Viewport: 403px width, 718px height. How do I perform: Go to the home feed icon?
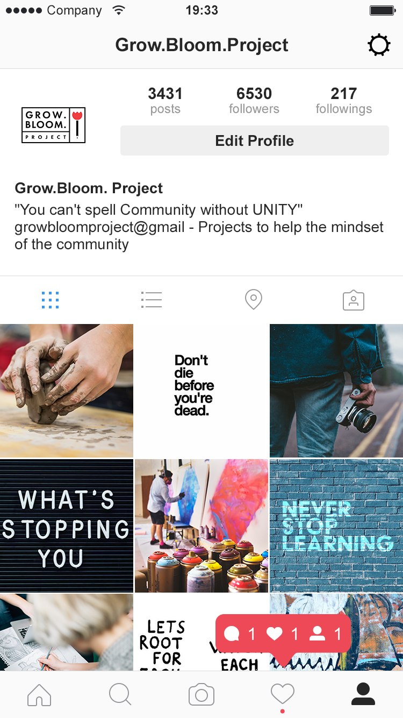39,694
